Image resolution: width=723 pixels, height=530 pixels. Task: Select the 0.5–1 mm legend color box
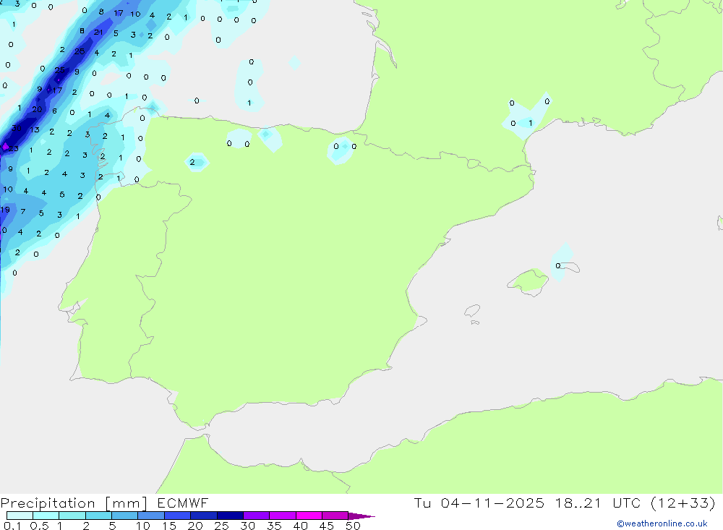pos(46,516)
